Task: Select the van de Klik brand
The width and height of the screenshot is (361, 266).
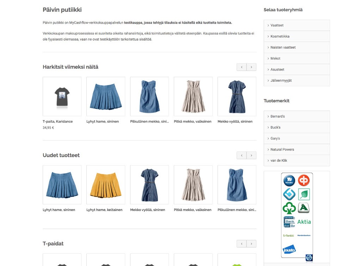Action: point(297,160)
